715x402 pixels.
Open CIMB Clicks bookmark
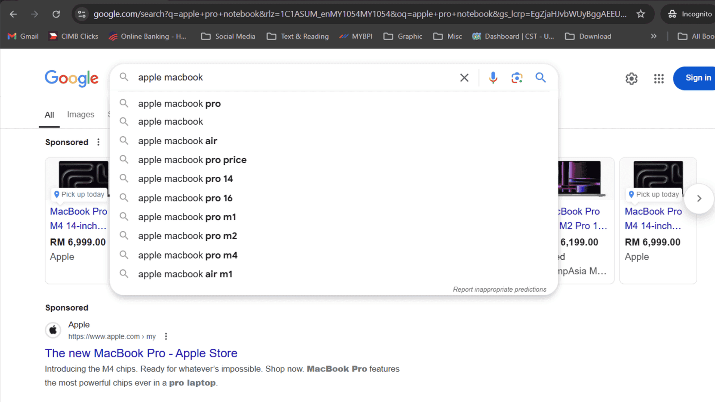click(74, 36)
